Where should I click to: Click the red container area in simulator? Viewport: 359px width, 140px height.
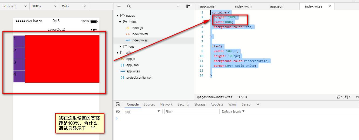(x=62, y=59)
